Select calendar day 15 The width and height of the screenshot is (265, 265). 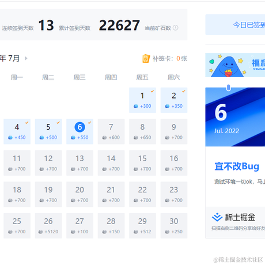(x=142, y=163)
